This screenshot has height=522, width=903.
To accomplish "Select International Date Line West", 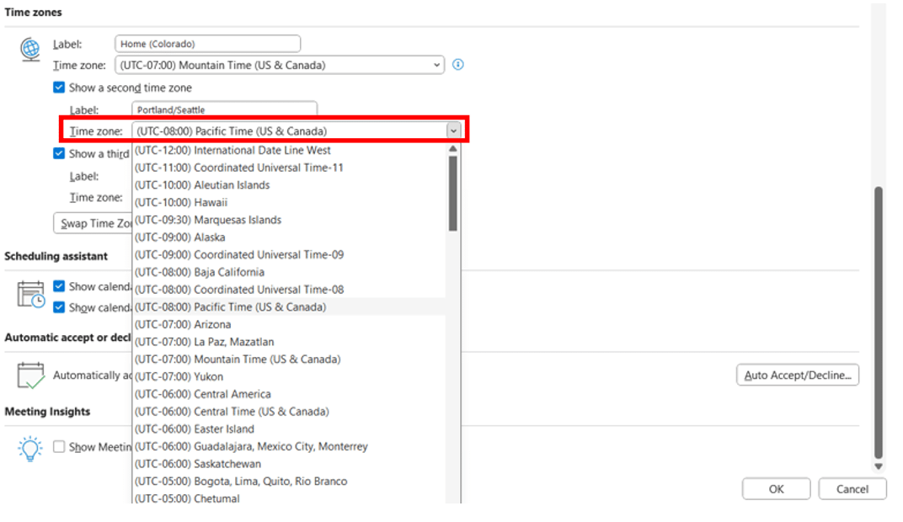I will (289, 150).
